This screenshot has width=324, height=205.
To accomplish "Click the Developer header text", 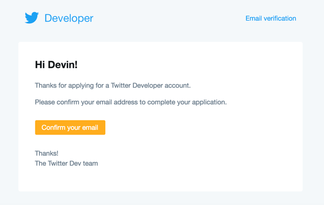I will (x=69, y=18).
